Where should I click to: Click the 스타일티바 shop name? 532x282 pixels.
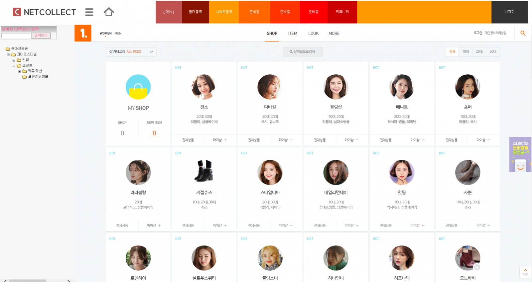(x=270, y=192)
